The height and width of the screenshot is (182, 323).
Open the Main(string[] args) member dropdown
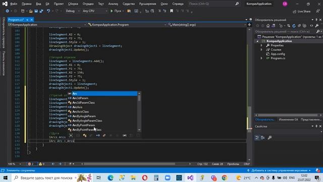coord(207,25)
